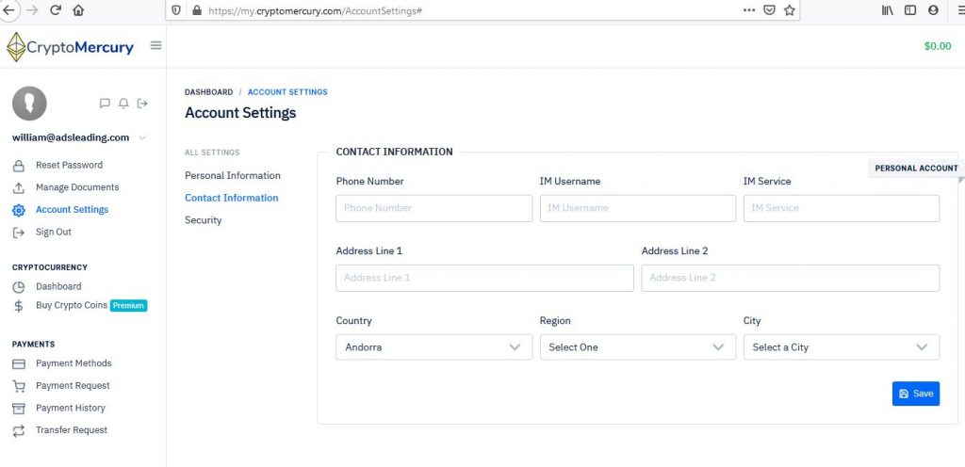Click the Transfer Request arrows icon
Image resolution: width=965 pixels, height=467 pixels.
(x=19, y=430)
